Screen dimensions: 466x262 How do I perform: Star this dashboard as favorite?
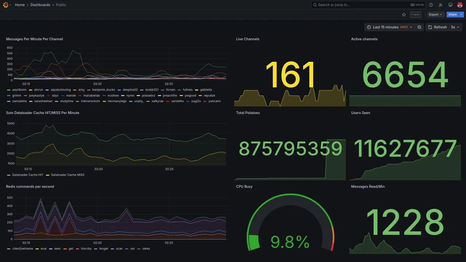pyautogui.click(x=404, y=15)
